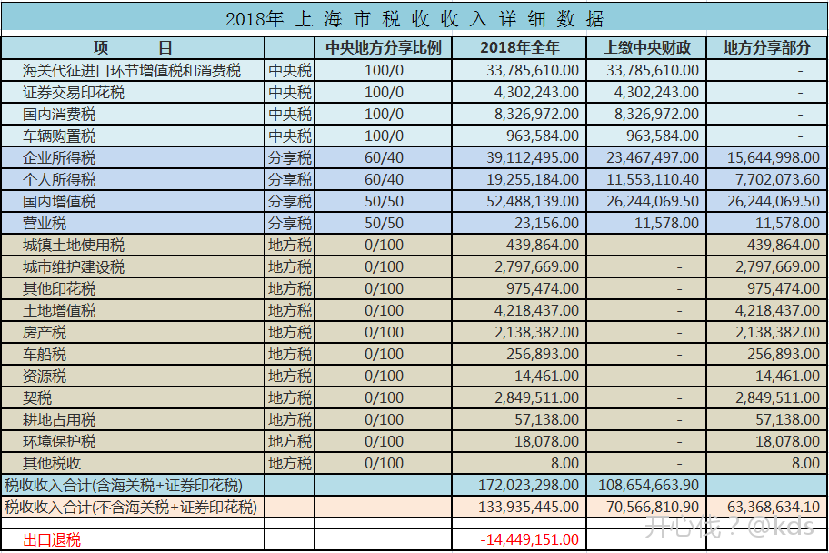Viewport: 829px width, 553px height.
Task: Click the value 33,785,610.00 in the 2018年全年 column
Action: (x=533, y=70)
